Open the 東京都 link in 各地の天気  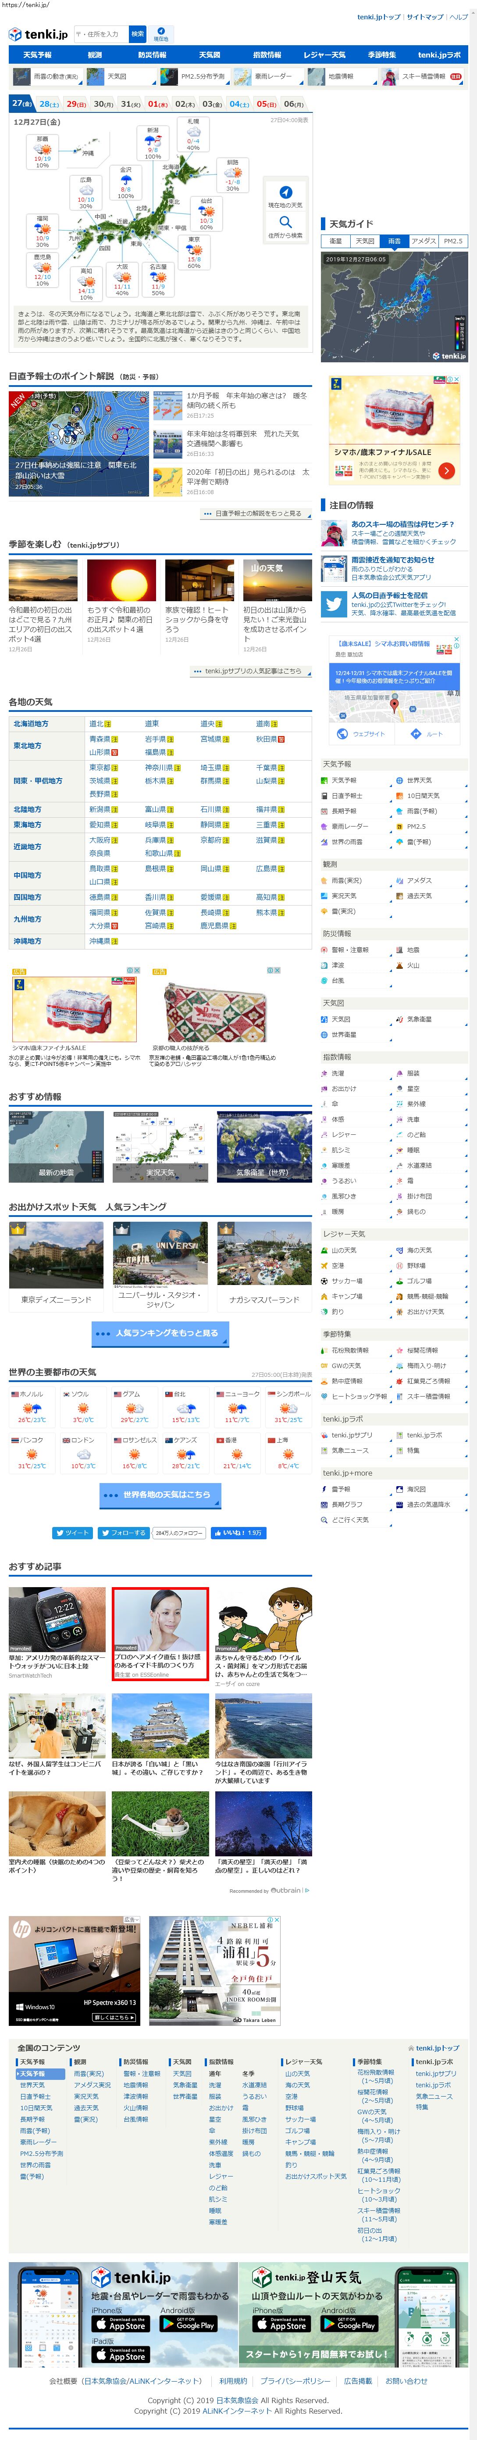100,767
